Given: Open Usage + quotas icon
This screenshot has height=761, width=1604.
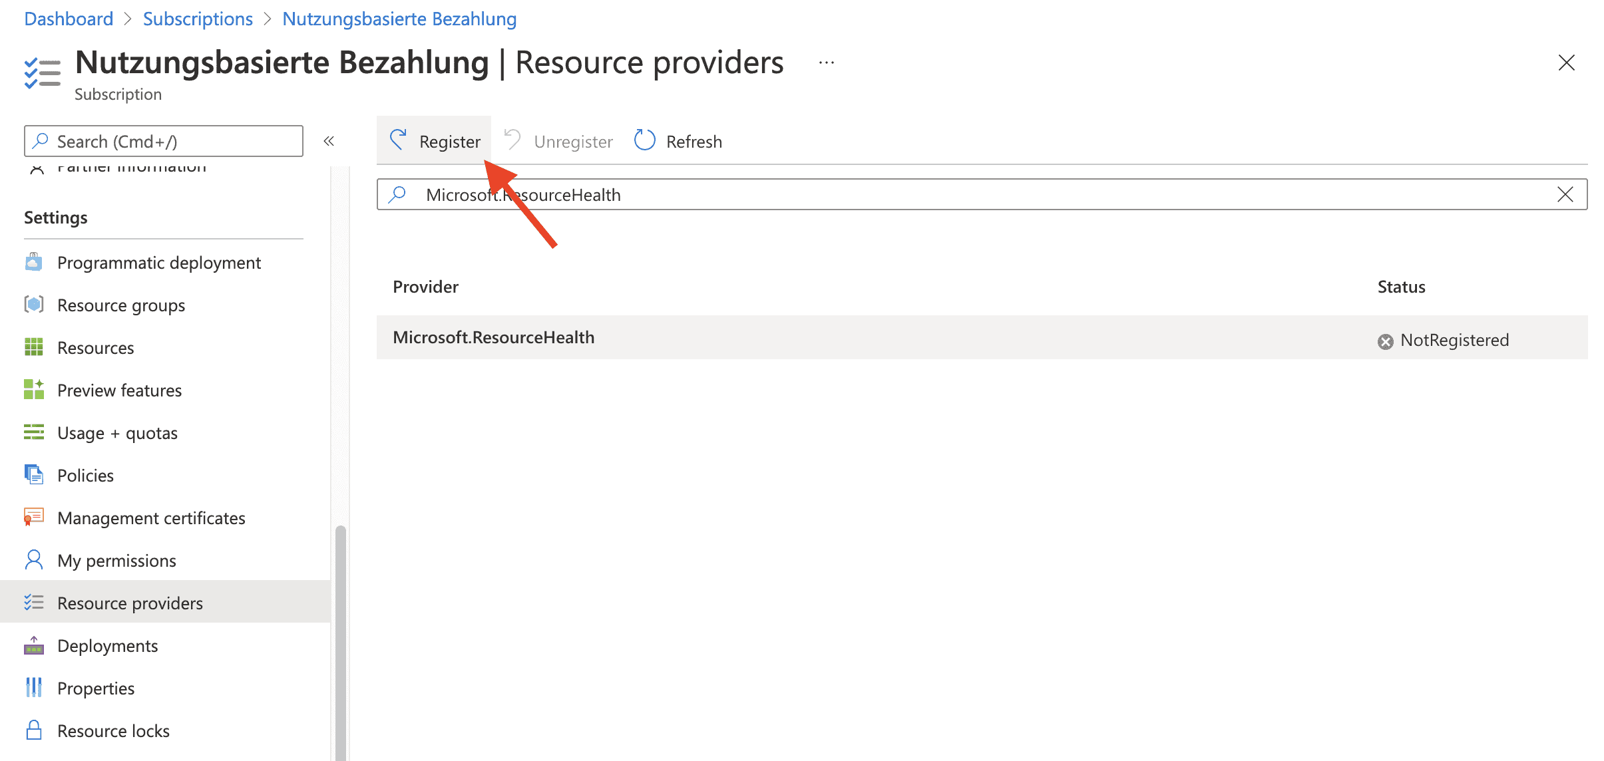Looking at the screenshot, I should [33, 432].
